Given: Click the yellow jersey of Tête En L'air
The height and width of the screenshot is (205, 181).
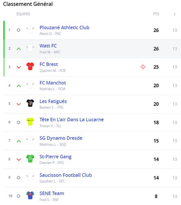Looking at the screenshot, I should 30,121.
